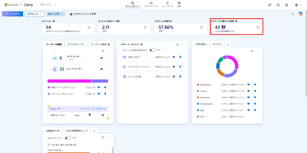Click the すべてのユーザーを表示する link
Viewport: 307px width, 153px height.
(x=93, y=109)
